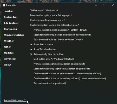
Task: Change the Taskbar style Windows 10 setting
Action: click(x=44, y=10)
